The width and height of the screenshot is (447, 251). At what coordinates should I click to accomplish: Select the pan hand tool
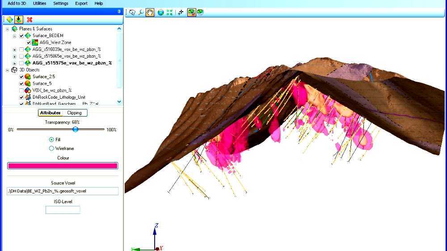150,12
